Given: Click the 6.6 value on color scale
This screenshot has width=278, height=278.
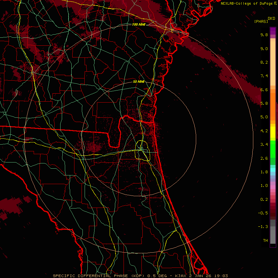Looking at the screenshot, I should coord(264,90).
